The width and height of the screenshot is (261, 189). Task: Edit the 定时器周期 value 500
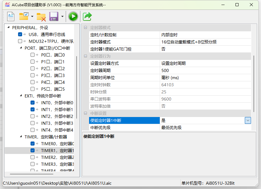click(205, 70)
